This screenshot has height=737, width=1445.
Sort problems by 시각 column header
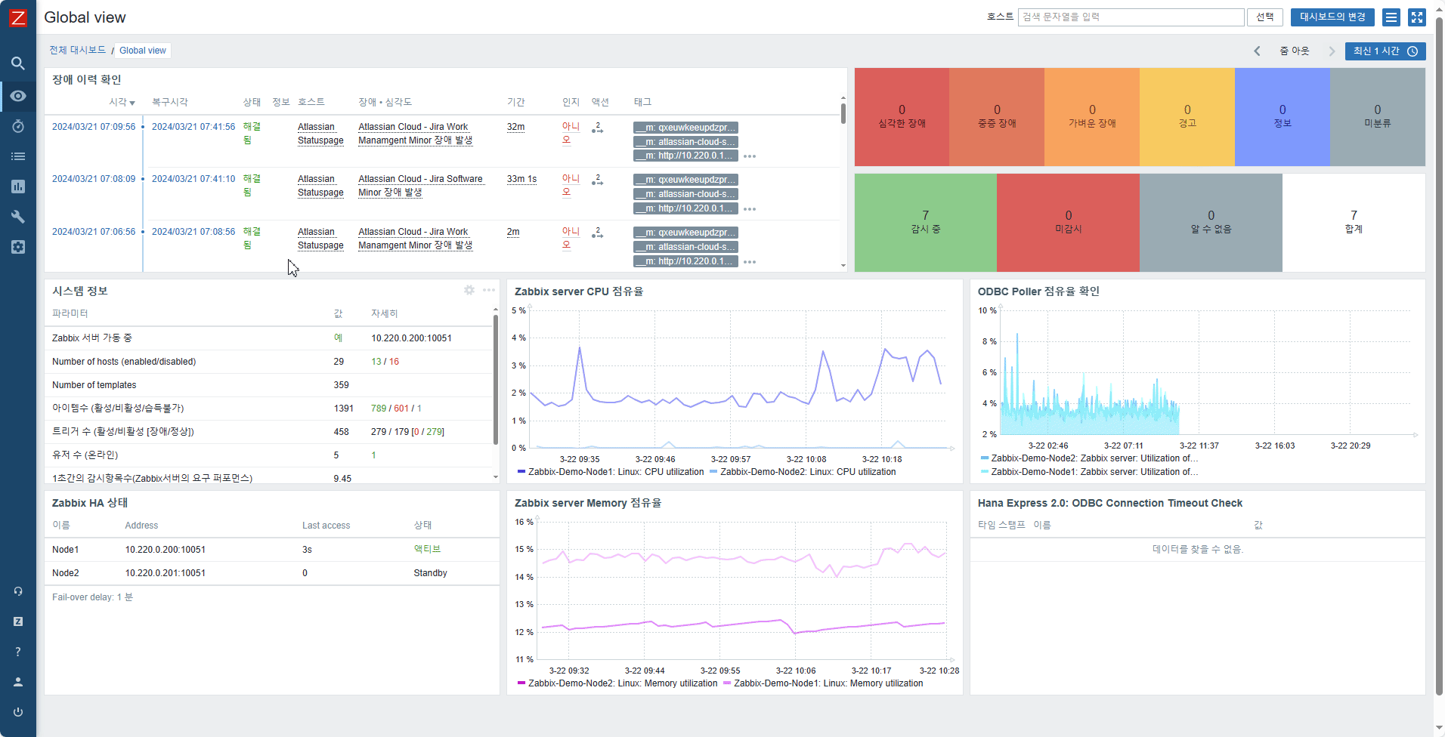click(122, 102)
